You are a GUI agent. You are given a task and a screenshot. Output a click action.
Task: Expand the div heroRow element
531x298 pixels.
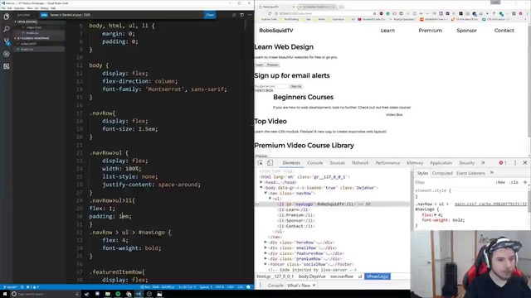[x=265, y=243]
